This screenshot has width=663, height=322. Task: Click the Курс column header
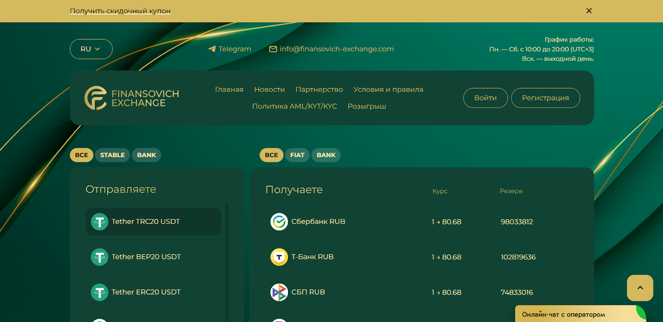[440, 191]
